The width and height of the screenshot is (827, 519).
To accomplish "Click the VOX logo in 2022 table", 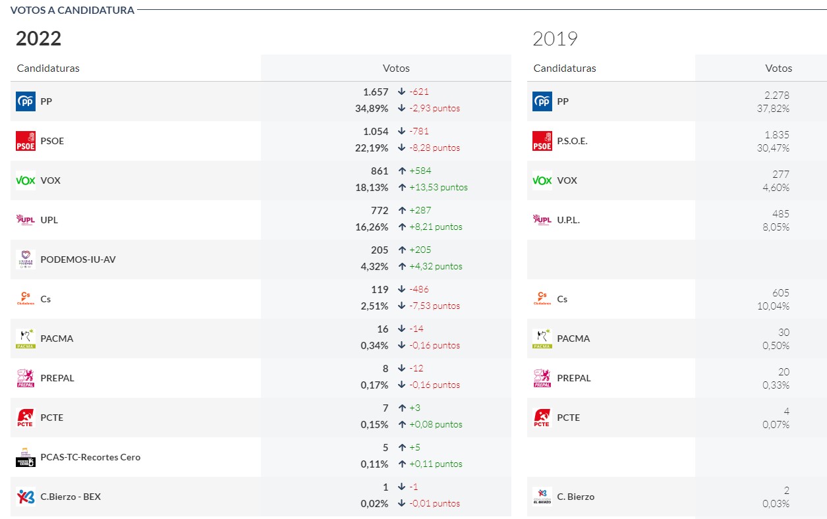I will point(26,180).
